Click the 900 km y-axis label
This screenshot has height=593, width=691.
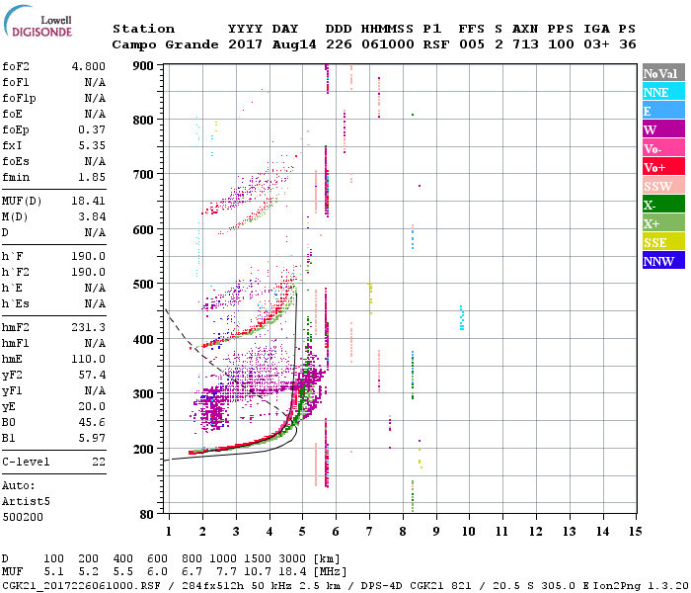click(143, 66)
